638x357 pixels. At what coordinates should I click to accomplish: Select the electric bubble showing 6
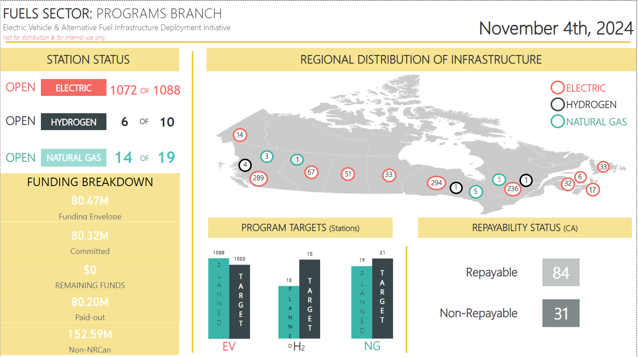point(580,177)
